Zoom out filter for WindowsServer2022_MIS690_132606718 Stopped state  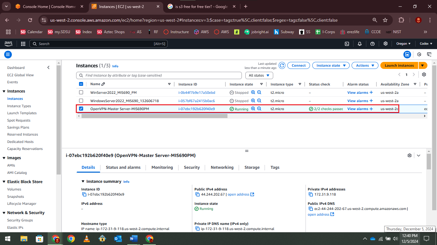pos(259,100)
